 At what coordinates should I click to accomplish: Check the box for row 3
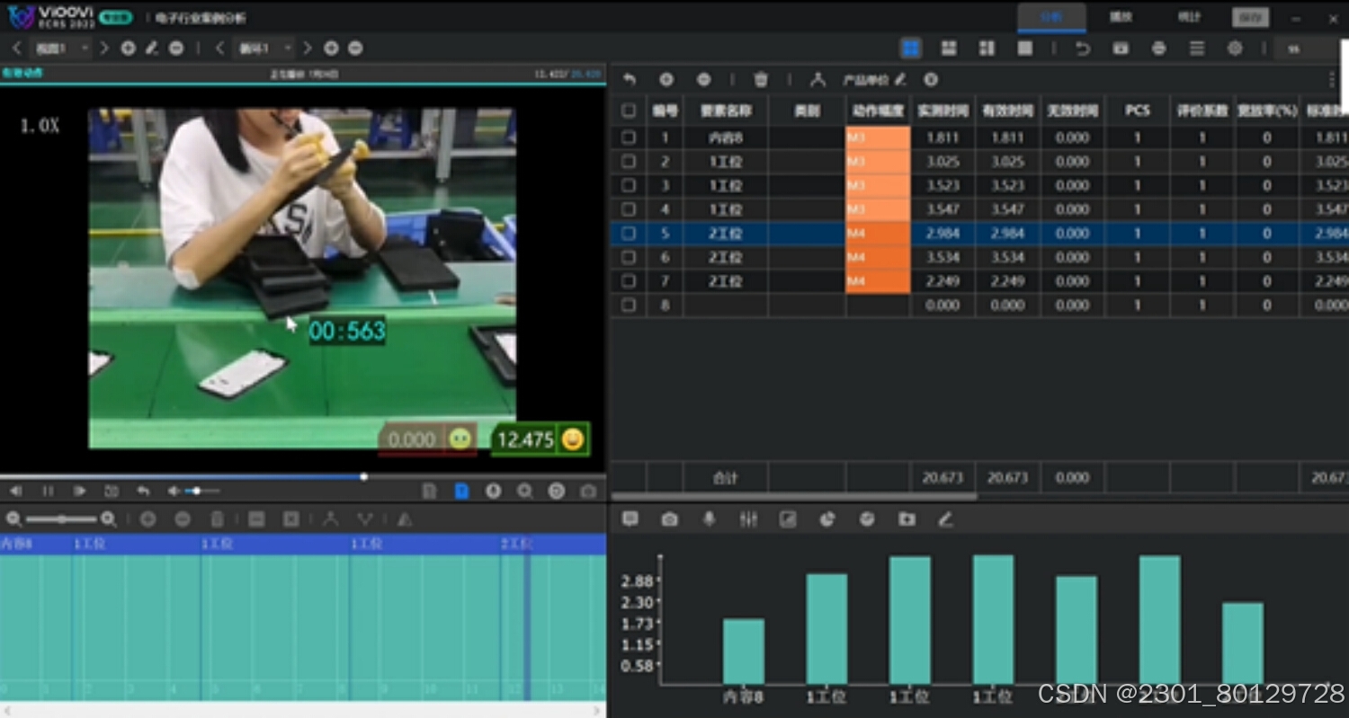[x=629, y=186]
